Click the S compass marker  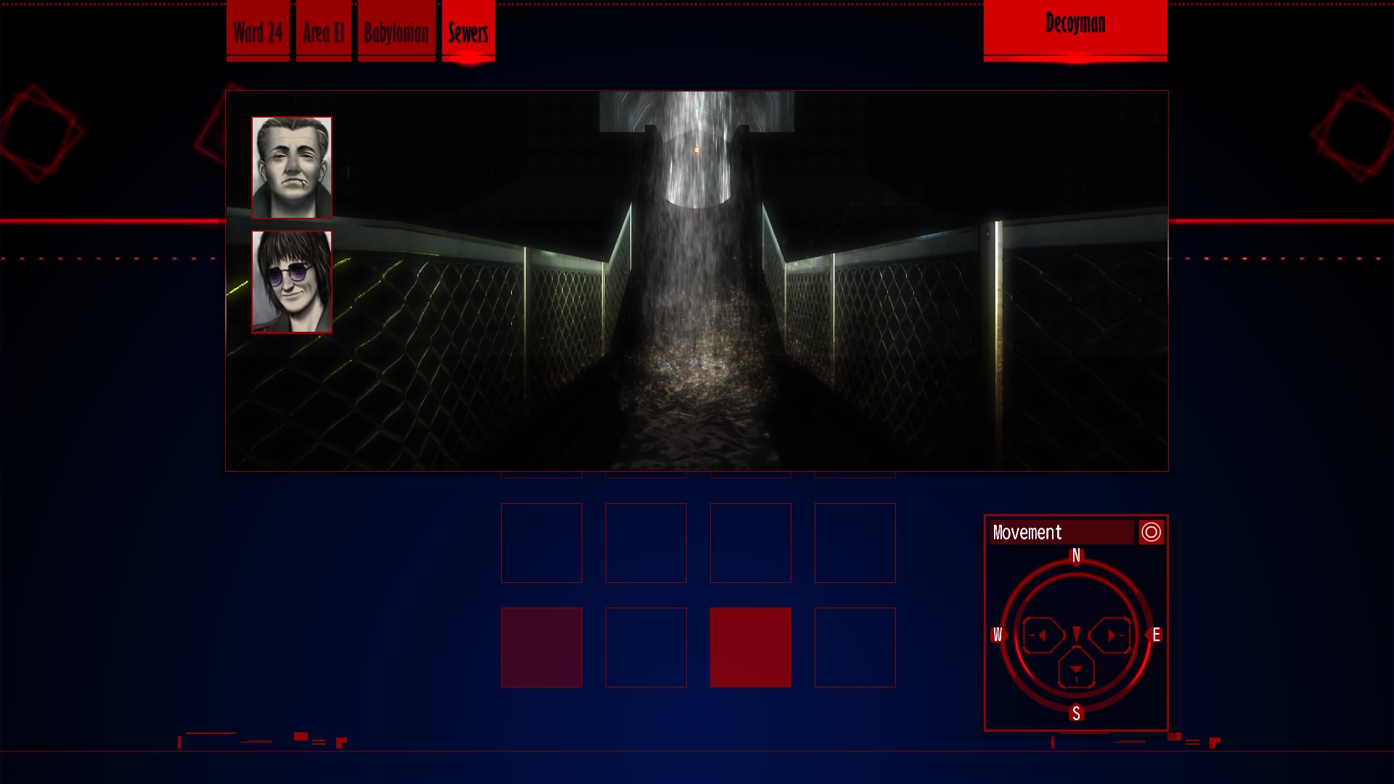pos(1076,714)
